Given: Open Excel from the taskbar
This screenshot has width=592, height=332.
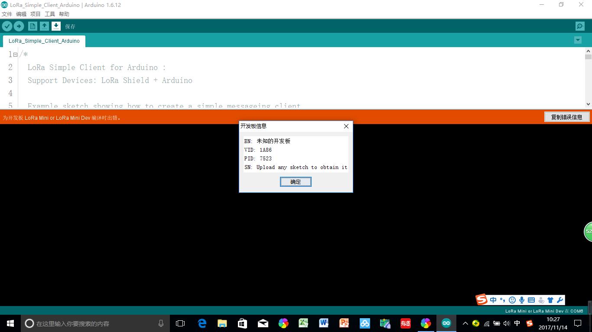Looking at the screenshot, I should click(x=303, y=323).
